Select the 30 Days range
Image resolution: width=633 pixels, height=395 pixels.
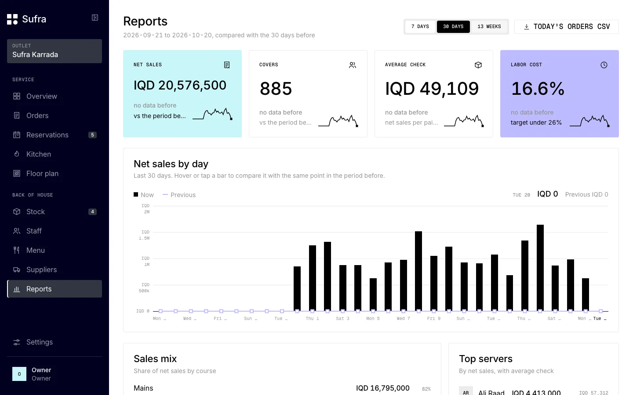(453, 27)
